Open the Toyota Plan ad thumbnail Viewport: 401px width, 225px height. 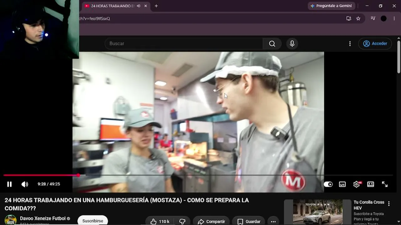click(317, 212)
